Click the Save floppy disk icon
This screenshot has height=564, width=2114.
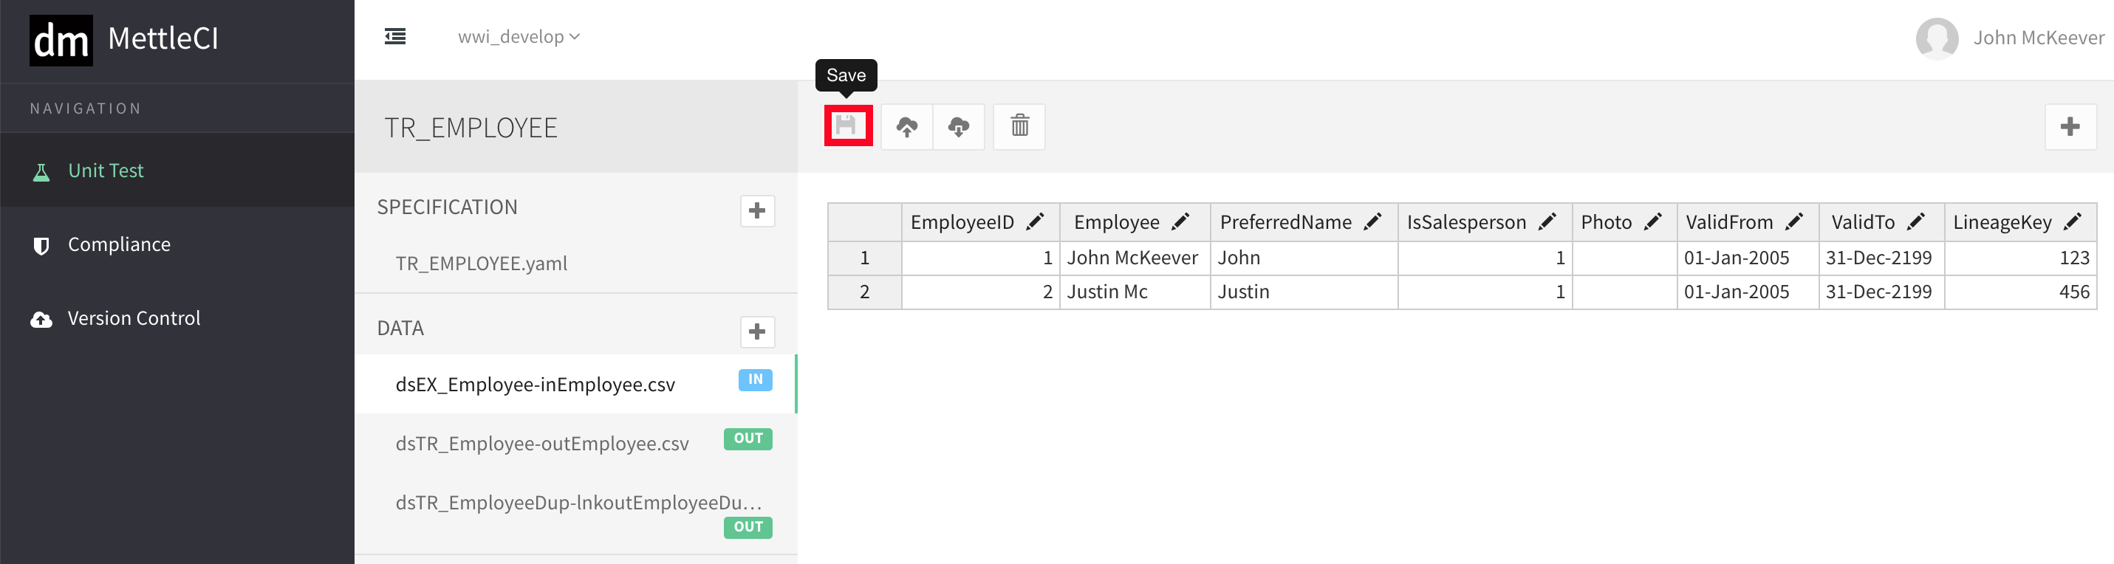pyautogui.click(x=847, y=126)
